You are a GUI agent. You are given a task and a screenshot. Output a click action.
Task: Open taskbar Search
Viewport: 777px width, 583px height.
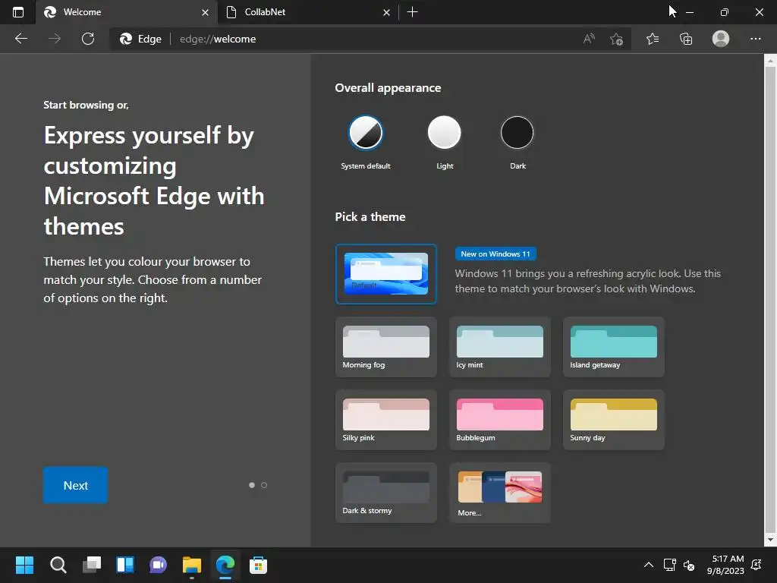point(58,565)
